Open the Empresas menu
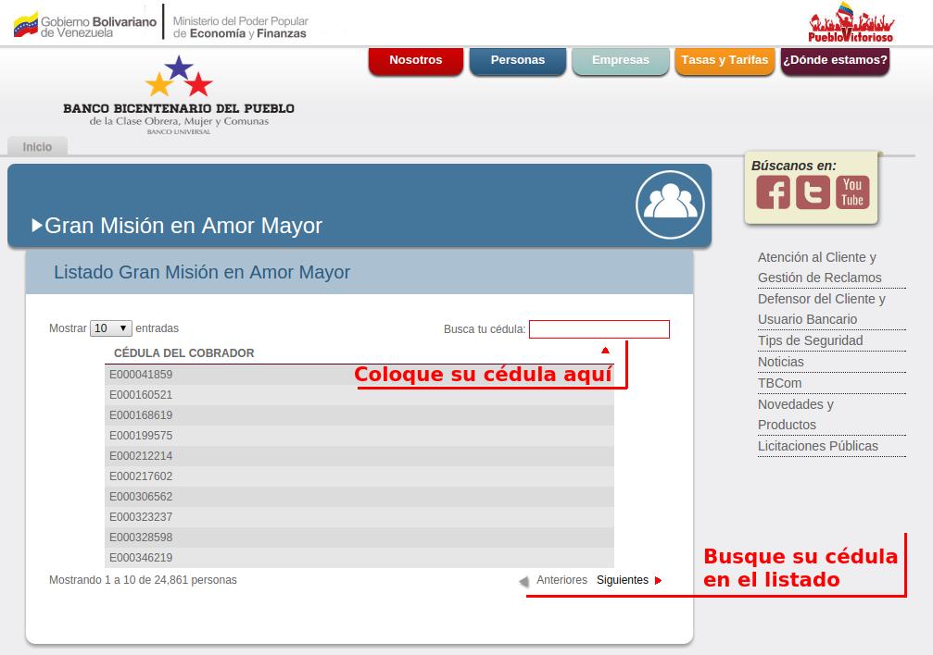 point(621,61)
